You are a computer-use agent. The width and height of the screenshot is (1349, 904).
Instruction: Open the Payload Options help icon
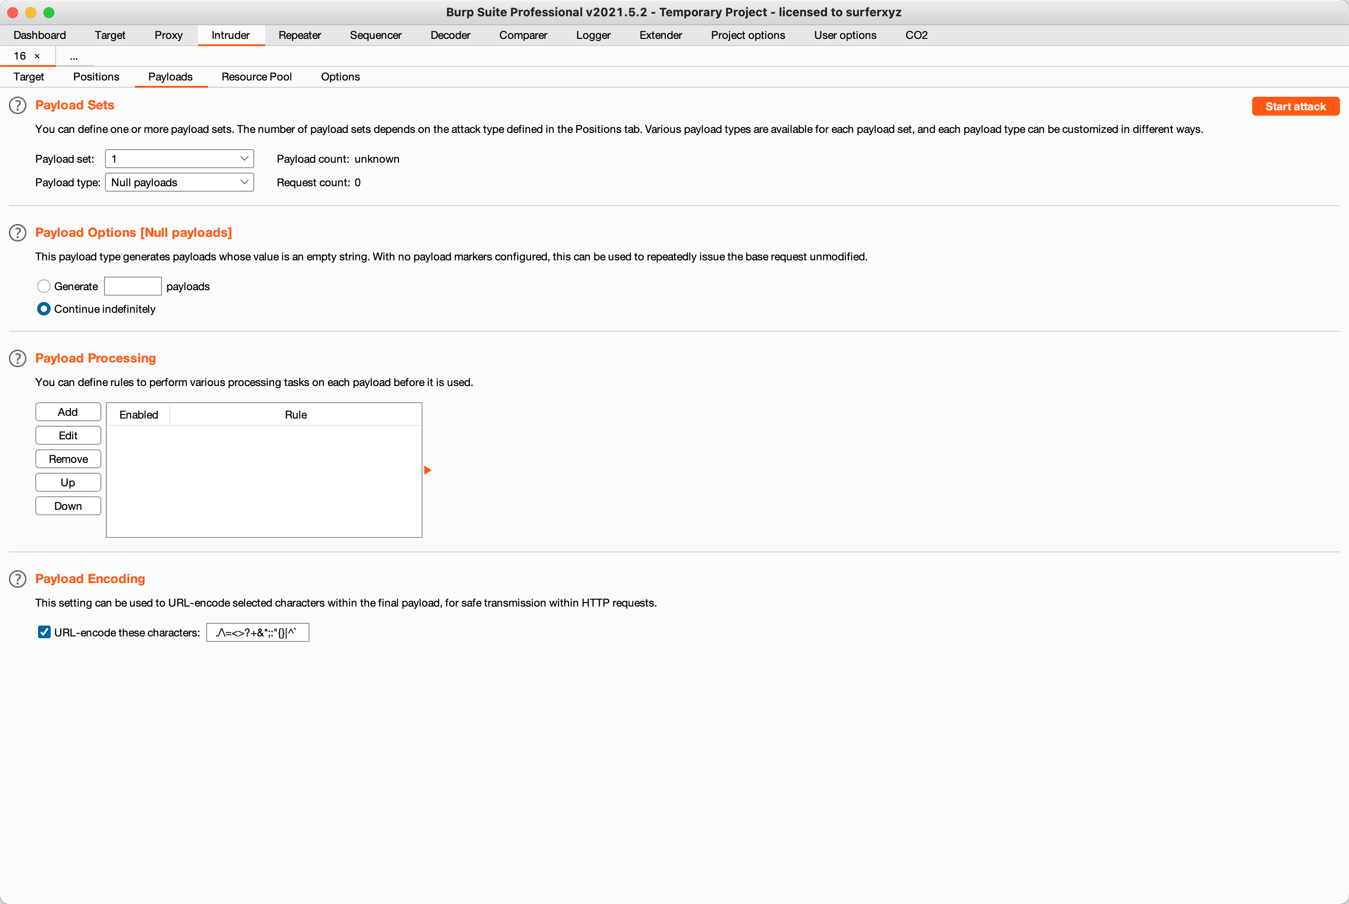coord(18,233)
